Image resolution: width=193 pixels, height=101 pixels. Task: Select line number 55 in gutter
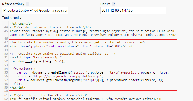tap(6, 72)
